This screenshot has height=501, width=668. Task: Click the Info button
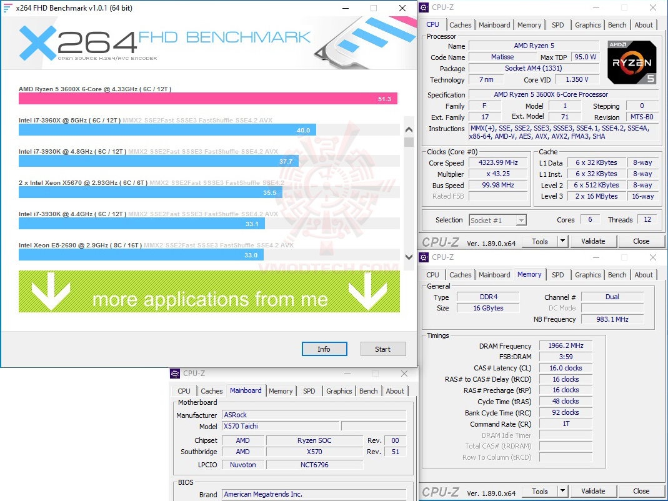[x=324, y=349]
